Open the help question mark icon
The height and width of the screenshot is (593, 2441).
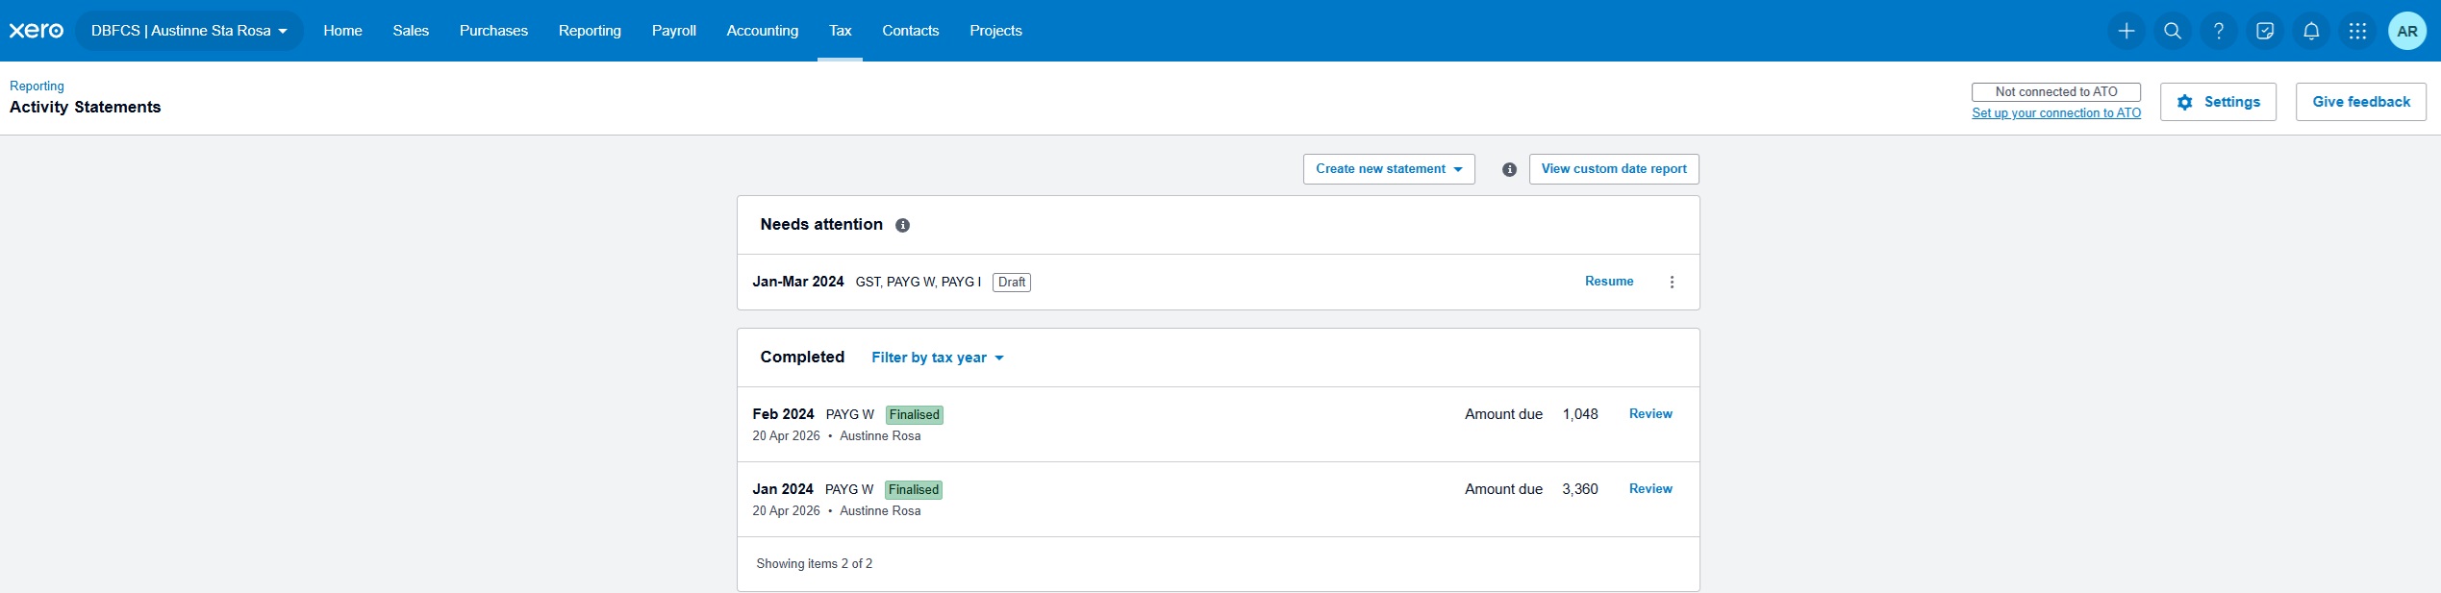[2218, 31]
